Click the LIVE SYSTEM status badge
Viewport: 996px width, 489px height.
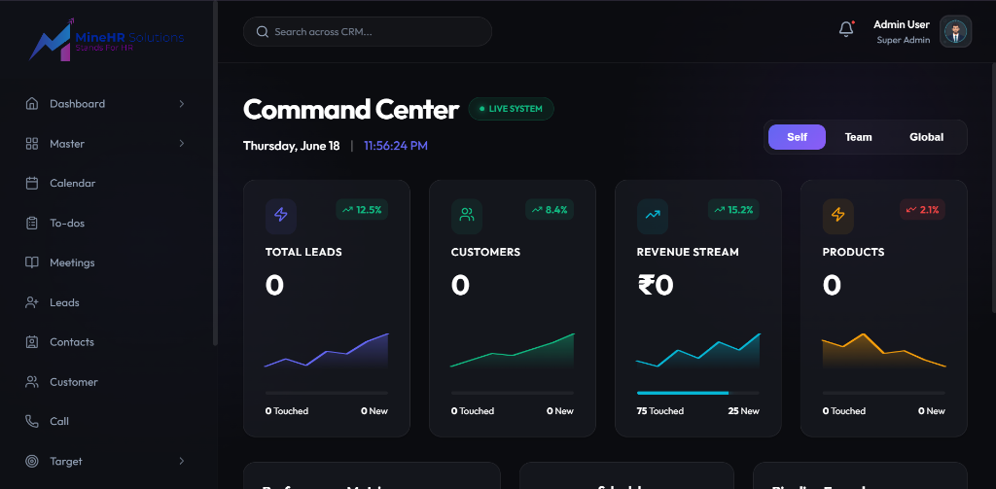[x=512, y=109]
